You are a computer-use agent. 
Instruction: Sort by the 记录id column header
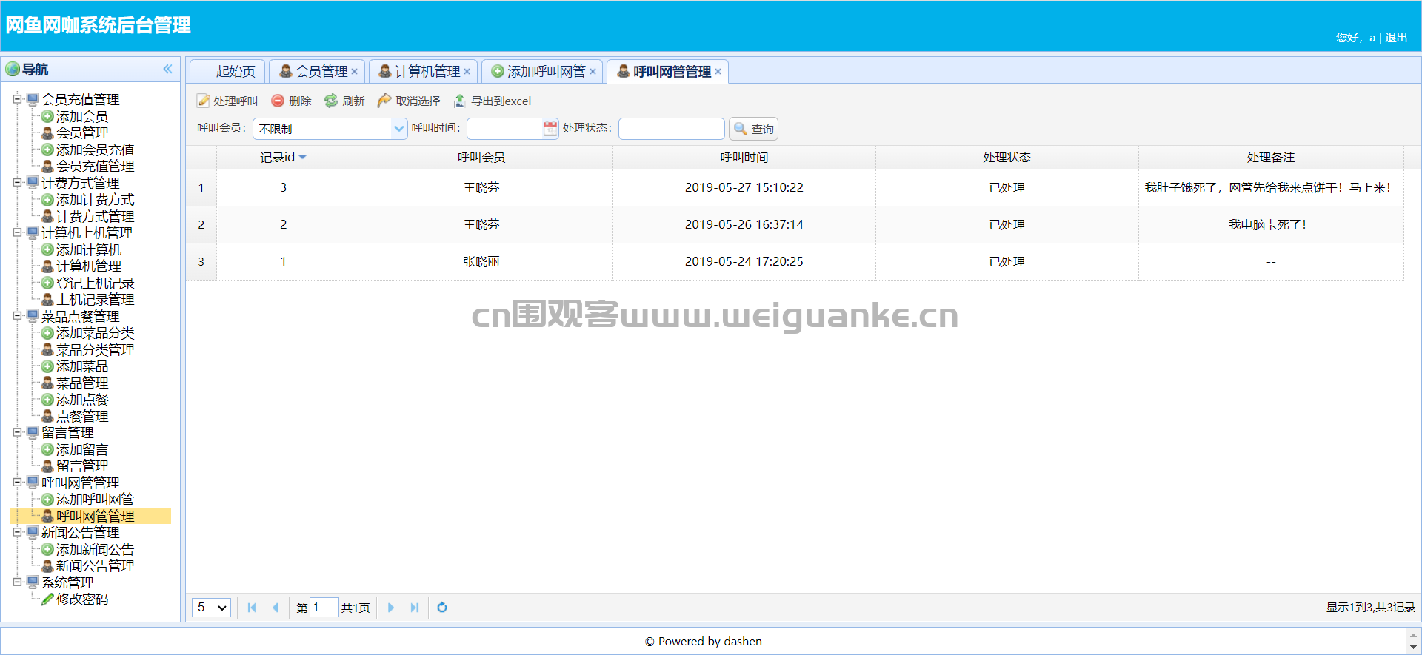283,158
